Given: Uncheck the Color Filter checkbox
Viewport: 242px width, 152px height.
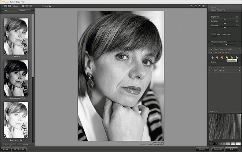Looking at the screenshot, I should (x=212, y=52).
